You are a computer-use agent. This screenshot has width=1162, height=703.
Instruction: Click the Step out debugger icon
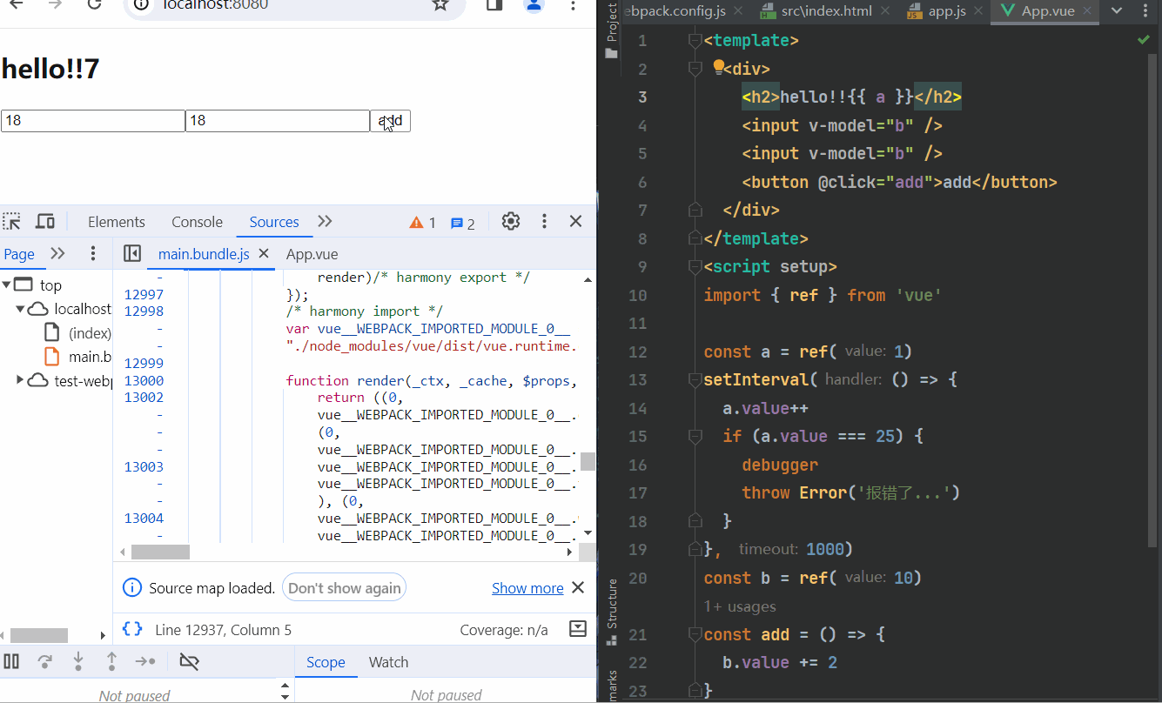(x=111, y=662)
